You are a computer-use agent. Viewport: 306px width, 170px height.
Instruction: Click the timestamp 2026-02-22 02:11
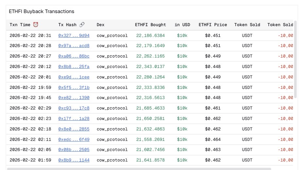(x=30, y=140)
